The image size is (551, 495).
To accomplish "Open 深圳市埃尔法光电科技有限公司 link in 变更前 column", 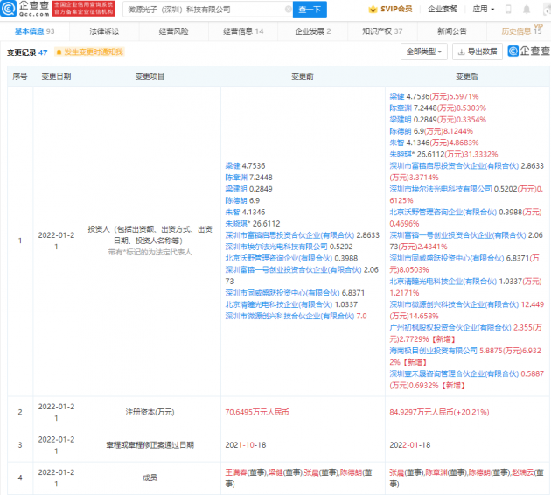I will coord(276,247).
